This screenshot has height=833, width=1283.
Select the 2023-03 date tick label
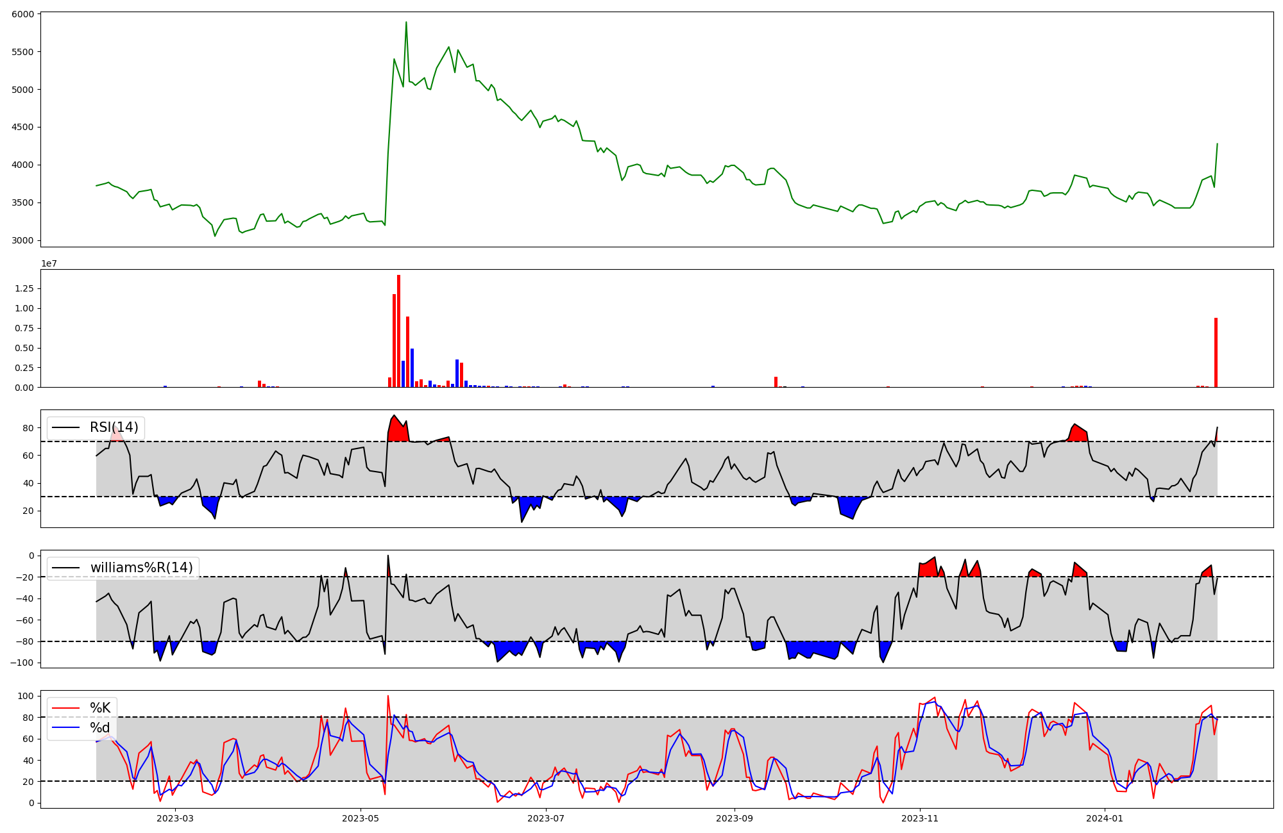175,818
